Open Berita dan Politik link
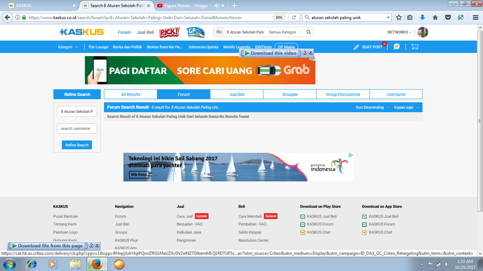The width and height of the screenshot is (483, 271). click(x=128, y=47)
